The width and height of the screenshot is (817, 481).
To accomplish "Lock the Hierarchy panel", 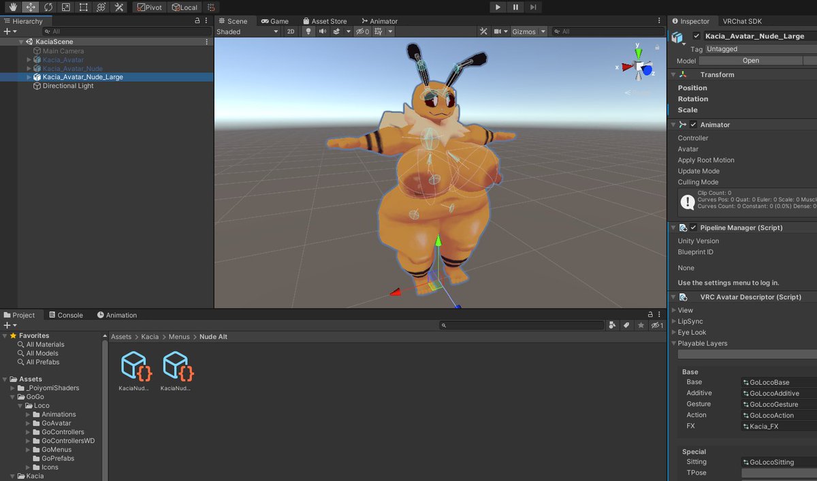I will coord(197,21).
